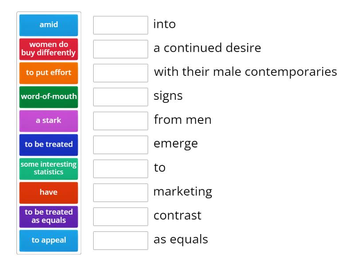Click the blue 'amid' tile
This screenshot has width=355, height=266.
(x=49, y=25)
